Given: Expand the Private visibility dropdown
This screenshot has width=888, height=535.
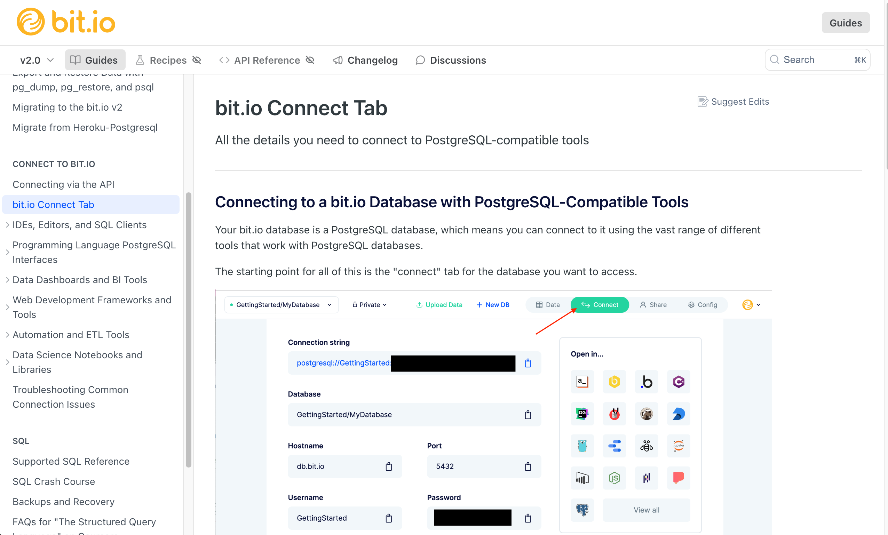Looking at the screenshot, I should click(x=370, y=304).
